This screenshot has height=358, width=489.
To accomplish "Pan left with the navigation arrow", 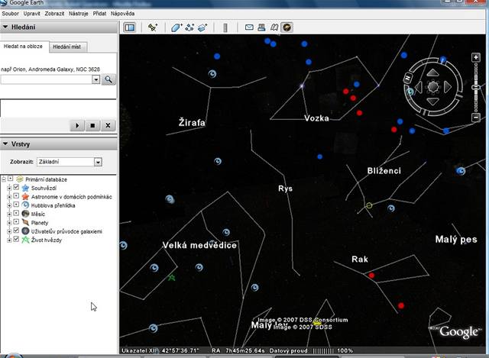I will [419, 87].
